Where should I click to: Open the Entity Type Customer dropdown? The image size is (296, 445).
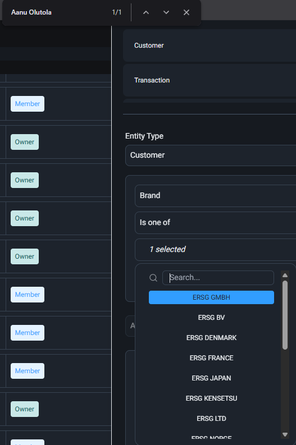[211, 155]
